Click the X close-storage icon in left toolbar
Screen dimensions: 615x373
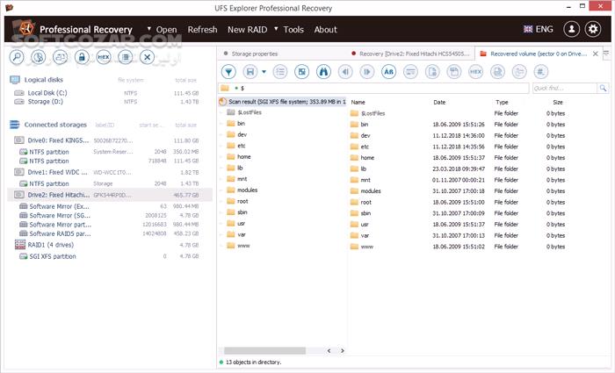pos(147,57)
